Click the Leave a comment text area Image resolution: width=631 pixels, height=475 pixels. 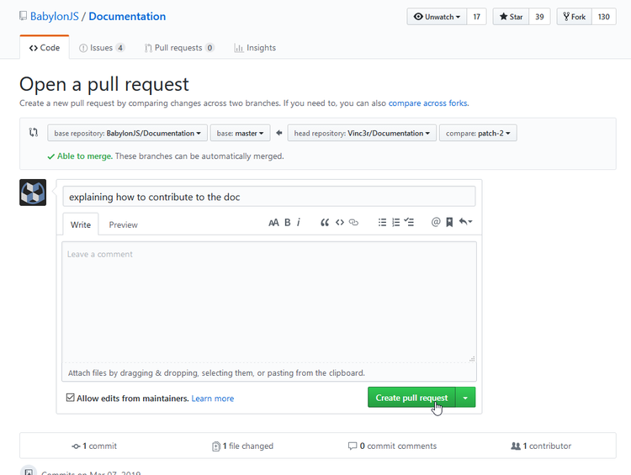(269, 302)
